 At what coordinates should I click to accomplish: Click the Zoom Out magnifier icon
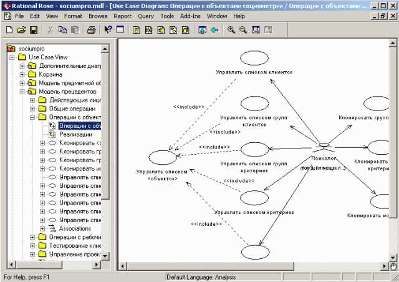coord(243,29)
